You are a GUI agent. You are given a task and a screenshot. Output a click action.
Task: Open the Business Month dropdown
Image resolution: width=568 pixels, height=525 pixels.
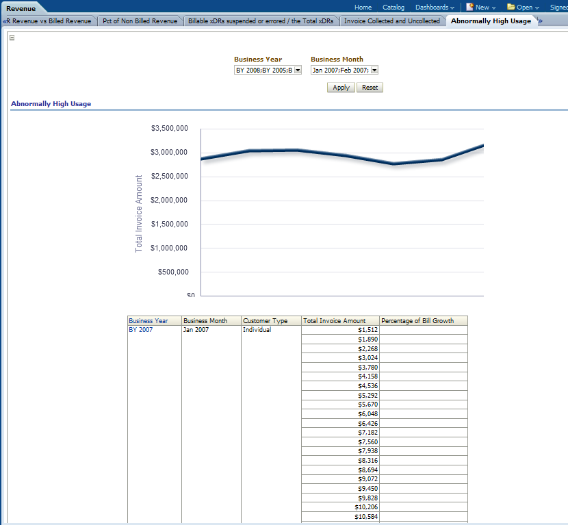click(374, 70)
